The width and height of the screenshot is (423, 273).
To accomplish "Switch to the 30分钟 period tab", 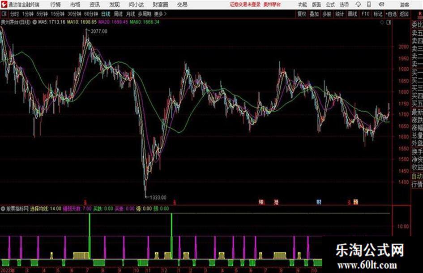I will pos(74,14).
